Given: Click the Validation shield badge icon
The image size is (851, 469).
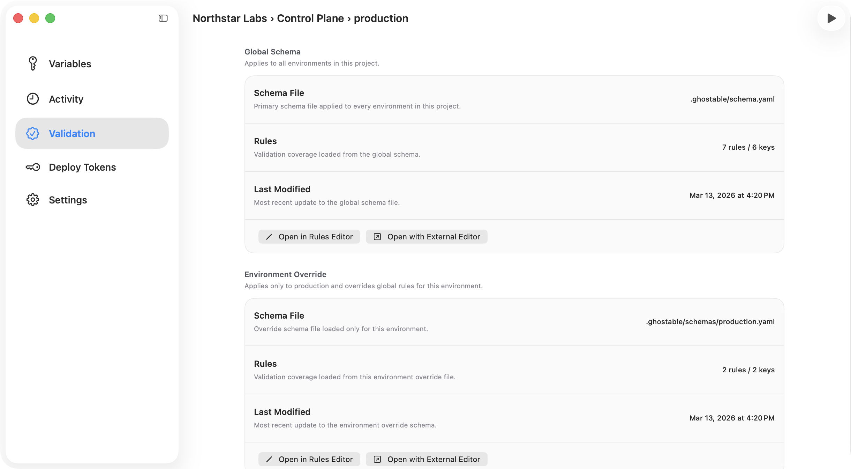Looking at the screenshot, I should coord(32,133).
